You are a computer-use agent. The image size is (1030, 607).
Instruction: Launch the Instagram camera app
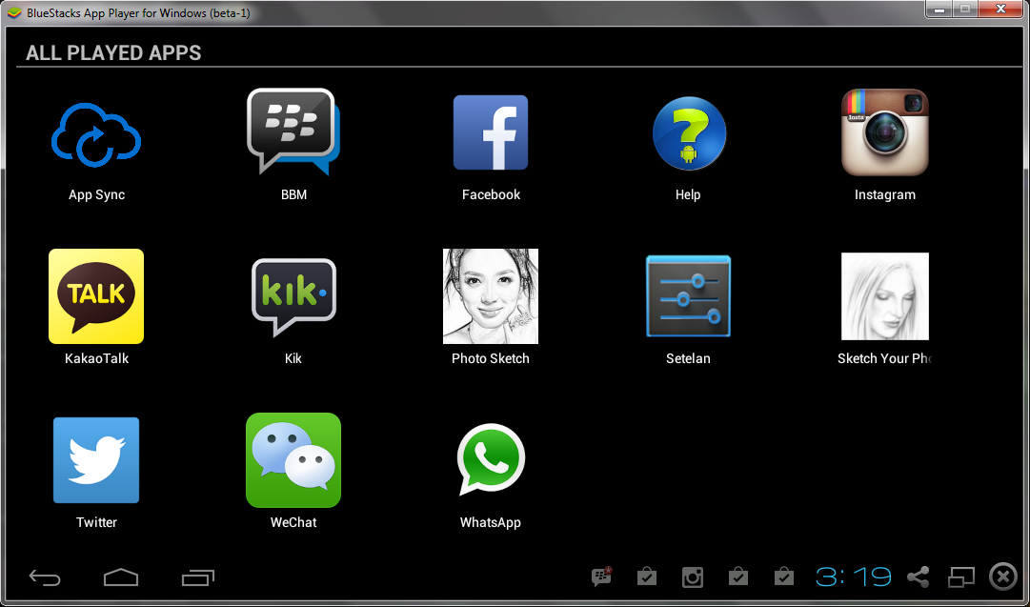(x=885, y=132)
